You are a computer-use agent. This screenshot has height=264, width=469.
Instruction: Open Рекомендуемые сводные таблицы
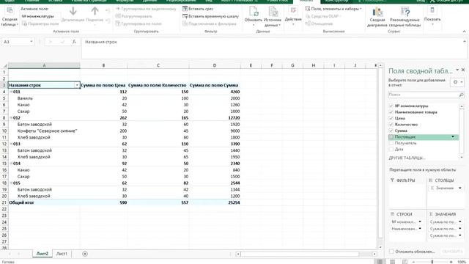click(x=405, y=17)
